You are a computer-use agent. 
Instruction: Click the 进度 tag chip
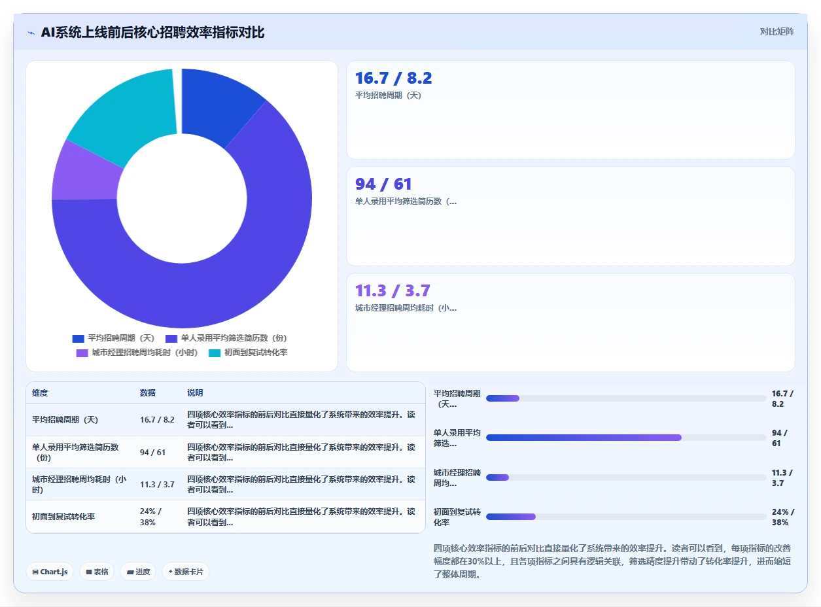pos(138,572)
